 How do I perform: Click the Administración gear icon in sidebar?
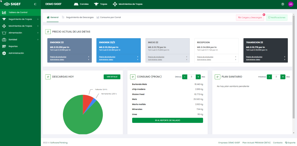pyautogui.click(x=4, y=53)
